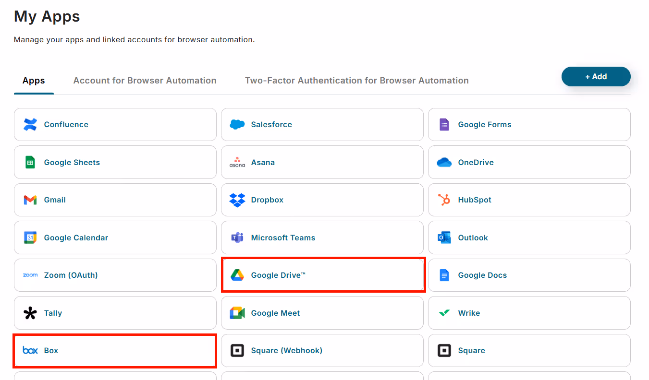Click the Google Calendar icon

pyautogui.click(x=30, y=237)
